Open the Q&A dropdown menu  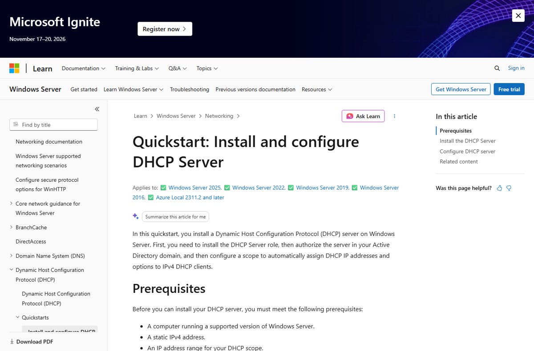[x=178, y=68]
